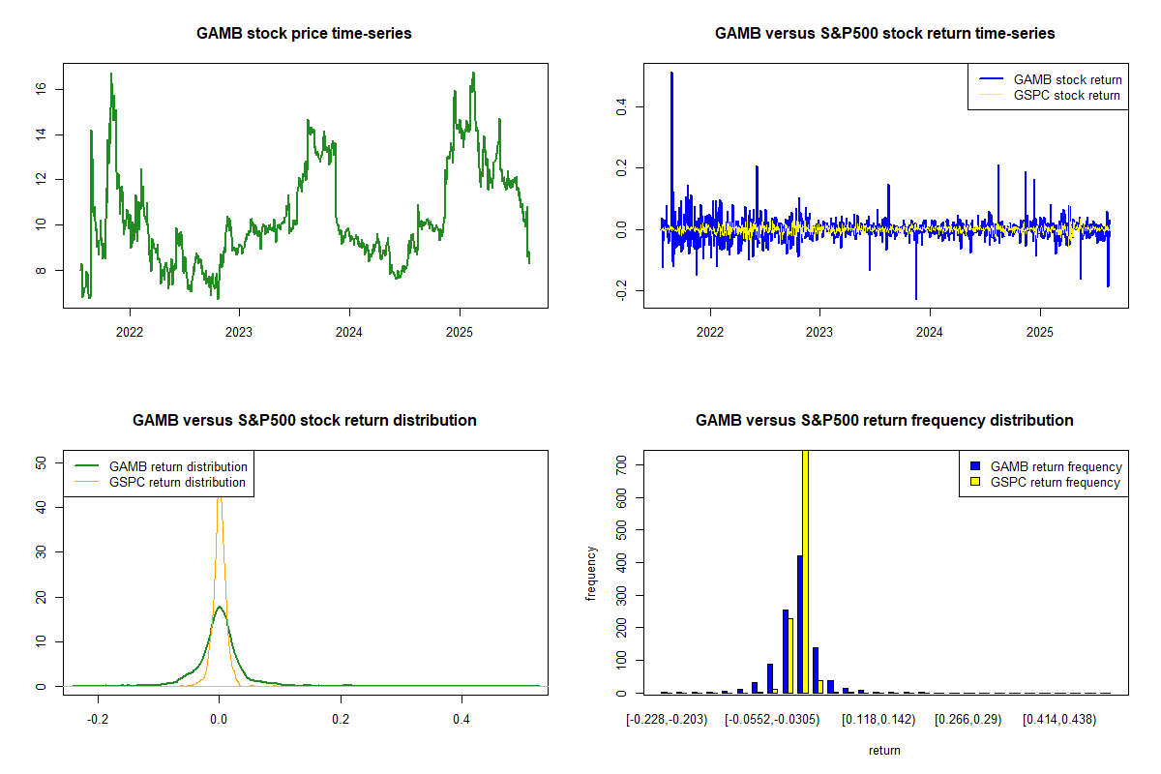Screen dimensions: 1161x774
Task: Click the 'GSPC stock return' legend label
Action: (x=1066, y=95)
